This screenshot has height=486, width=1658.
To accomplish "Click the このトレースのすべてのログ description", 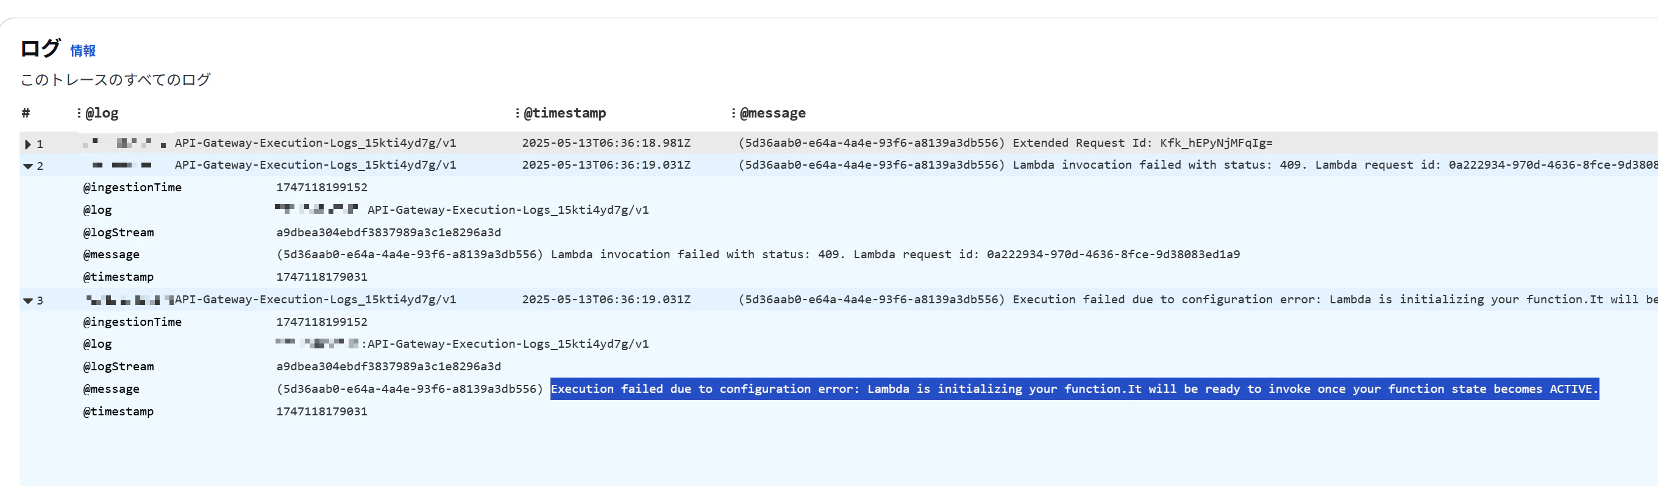I will pos(116,80).
